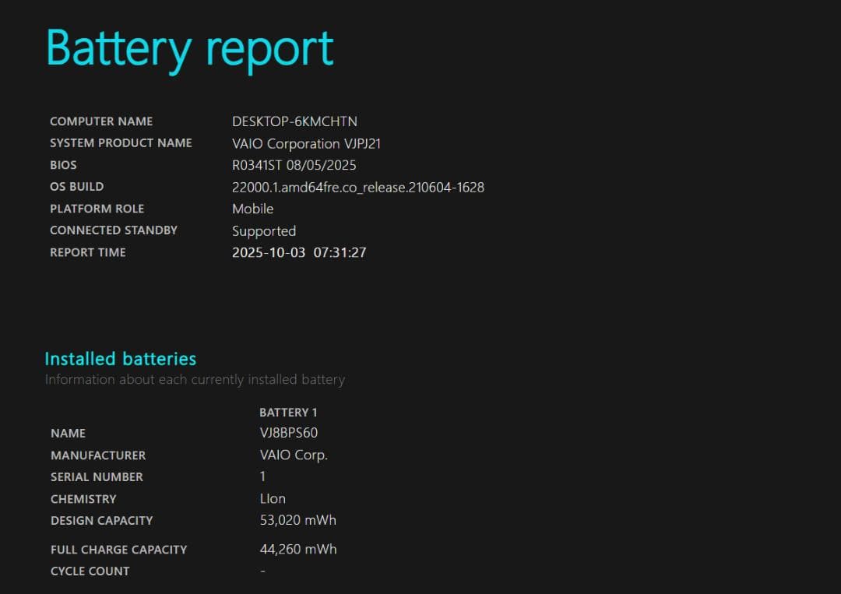Click the BATTERY 1 column header

(288, 412)
